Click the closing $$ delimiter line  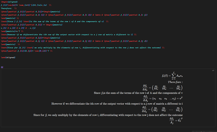3,67
